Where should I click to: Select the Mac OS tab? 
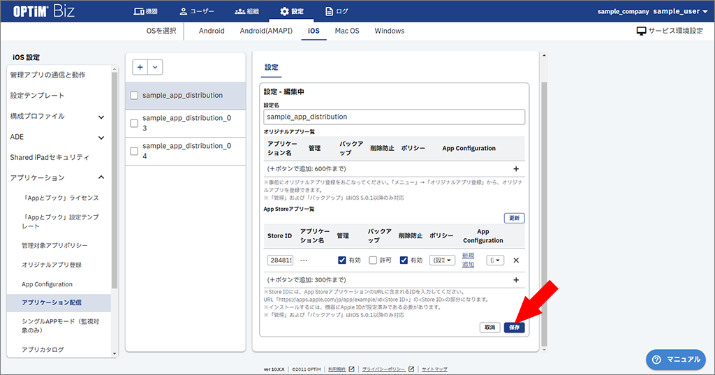point(347,31)
